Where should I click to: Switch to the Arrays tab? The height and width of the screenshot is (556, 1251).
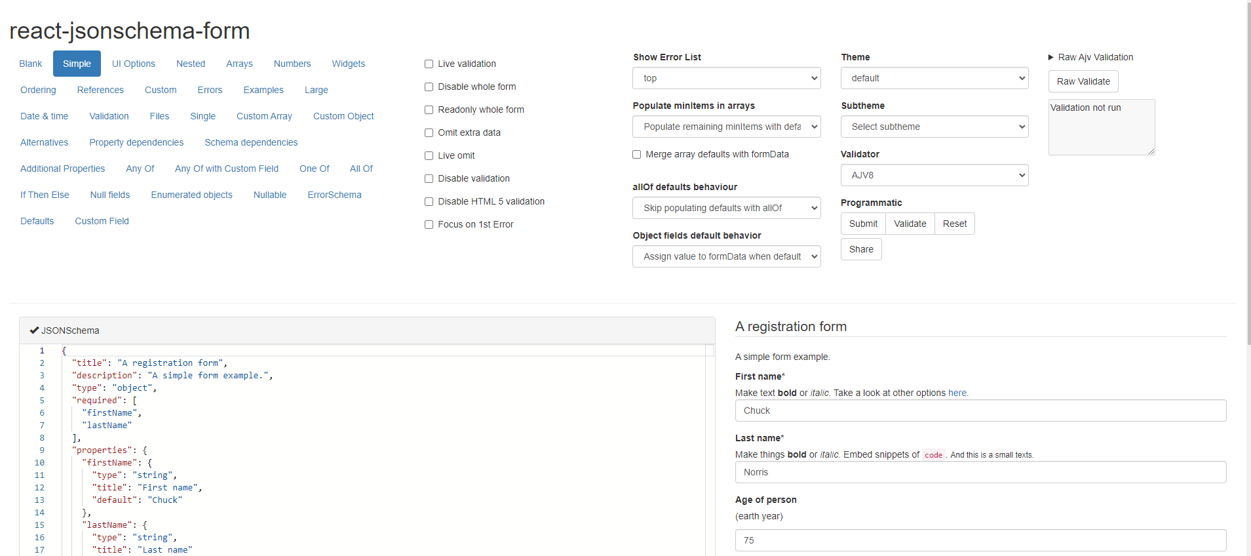pos(239,64)
